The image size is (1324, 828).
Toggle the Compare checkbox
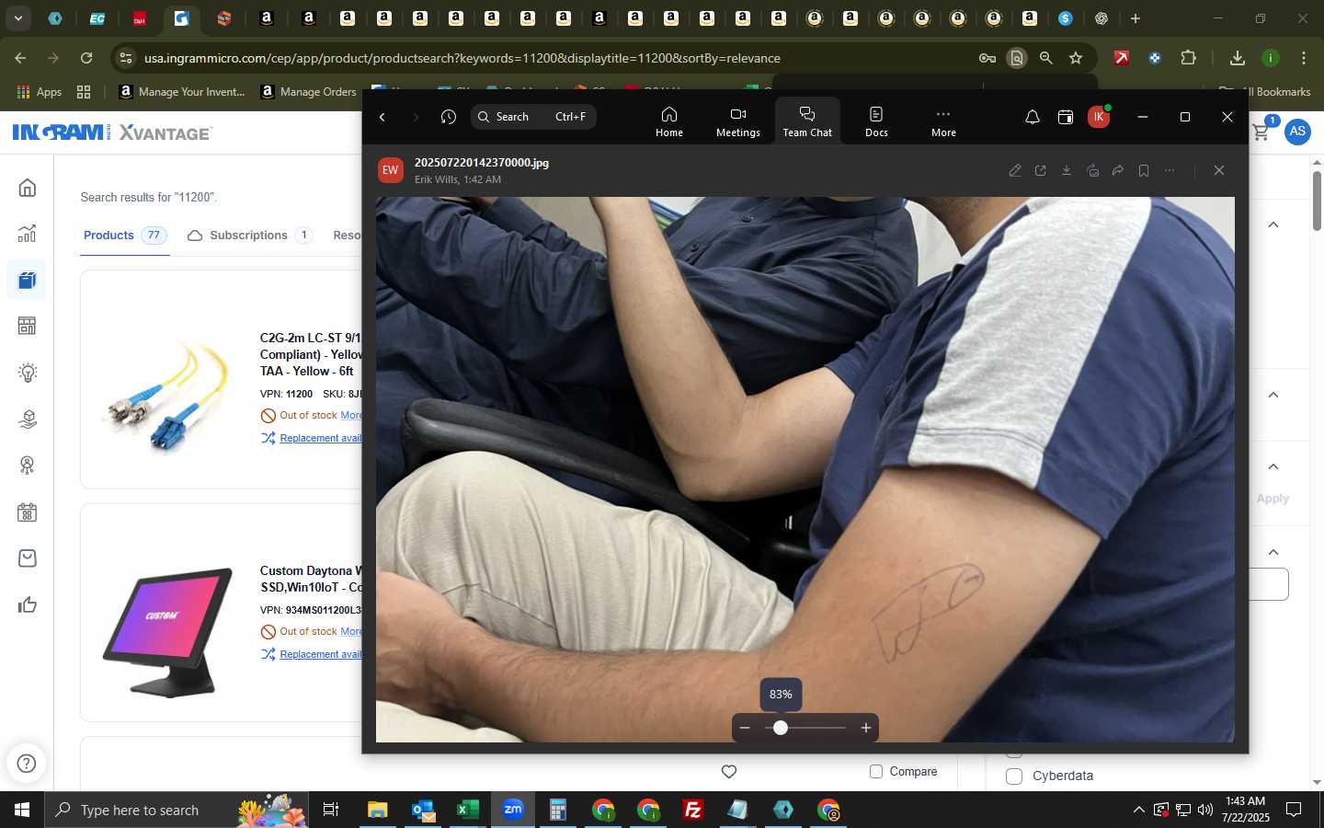[876, 772]
